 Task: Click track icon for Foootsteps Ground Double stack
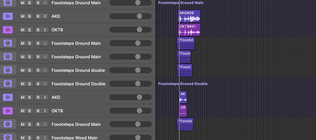pyautogui.click(x=8, y=84)
